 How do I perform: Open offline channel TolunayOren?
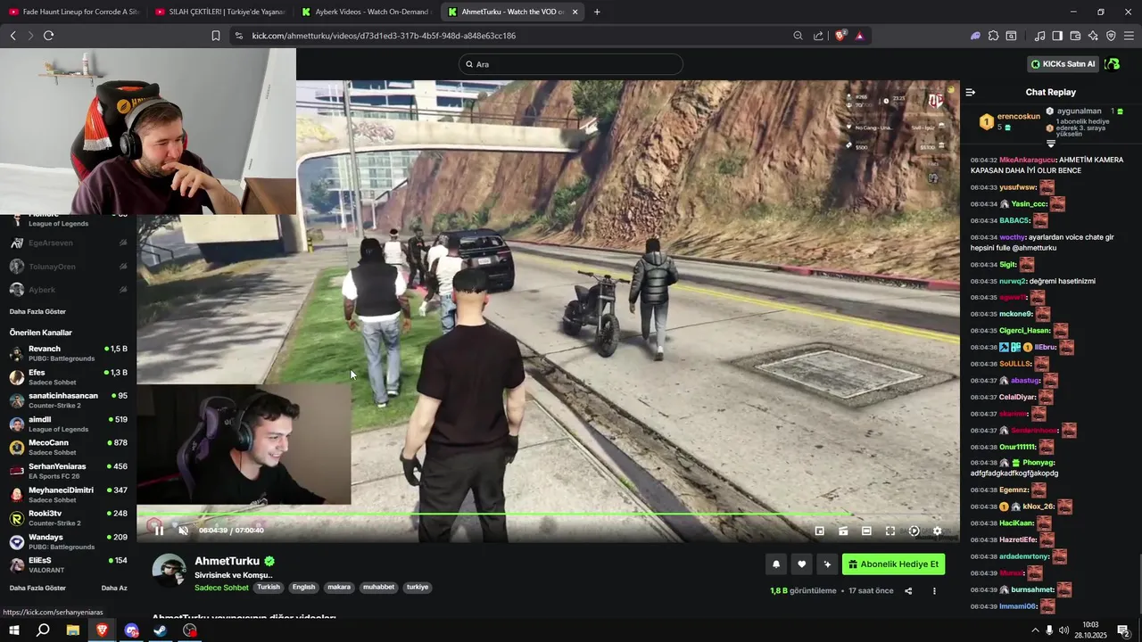coord(68,266)
